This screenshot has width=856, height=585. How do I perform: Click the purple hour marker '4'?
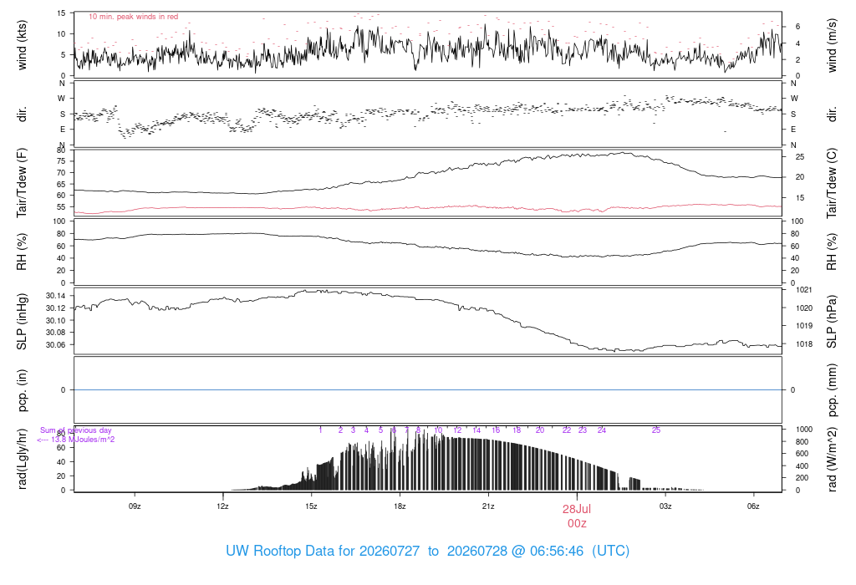tap(366, 430)
